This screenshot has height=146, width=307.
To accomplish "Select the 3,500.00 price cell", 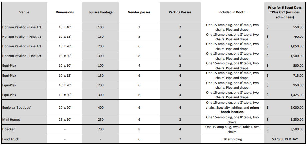I will (296, 129).
